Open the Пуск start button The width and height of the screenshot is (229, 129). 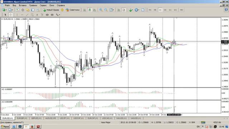[5, 126]
